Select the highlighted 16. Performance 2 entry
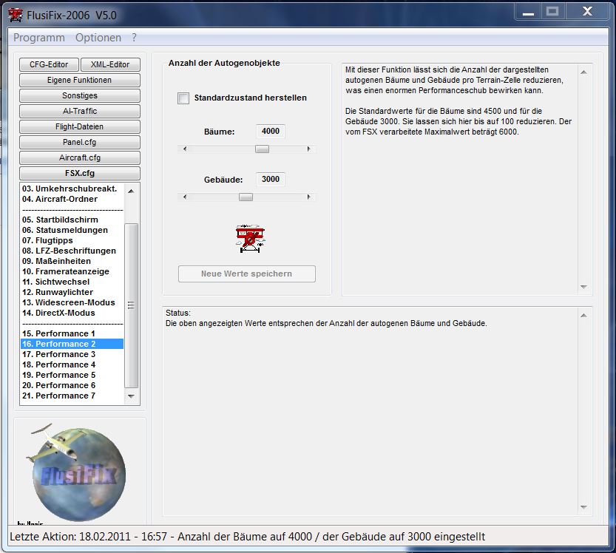Viewport: 616px width, 553px height. click(72, 344)
